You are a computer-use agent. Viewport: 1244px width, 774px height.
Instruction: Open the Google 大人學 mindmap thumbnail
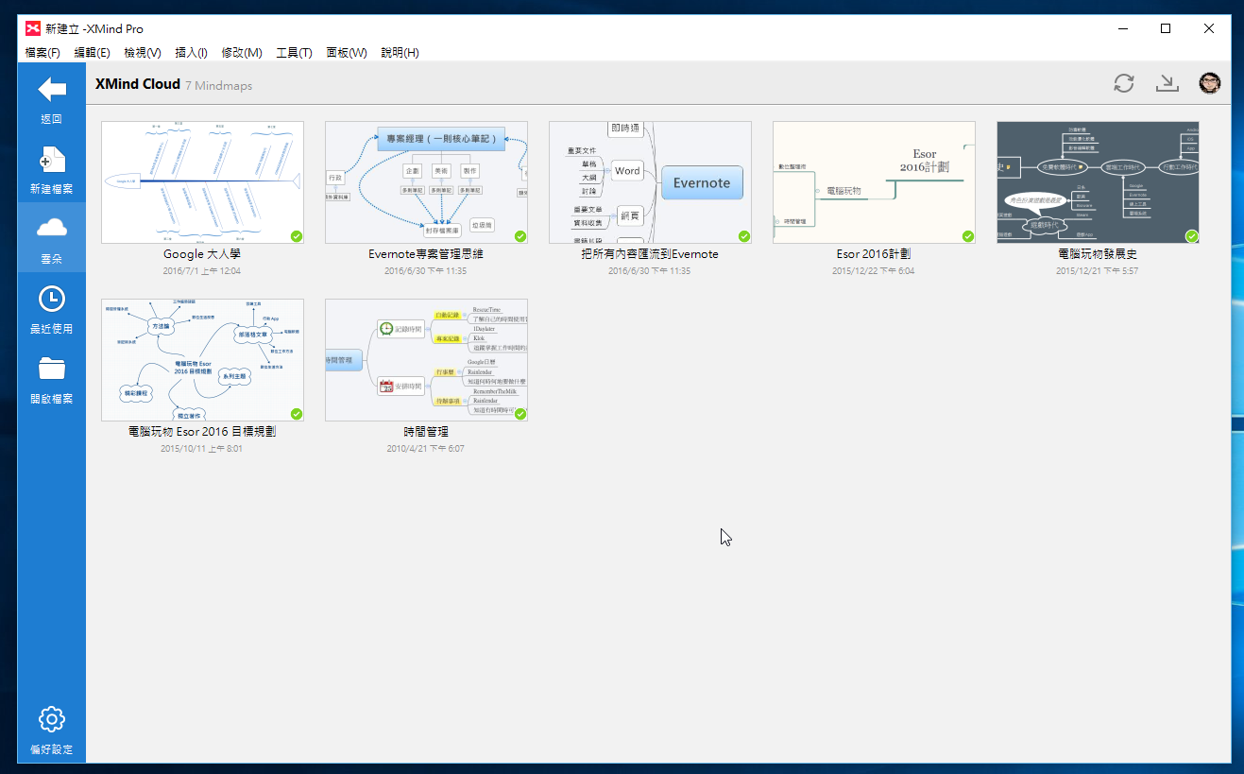[x=202, y=182]
